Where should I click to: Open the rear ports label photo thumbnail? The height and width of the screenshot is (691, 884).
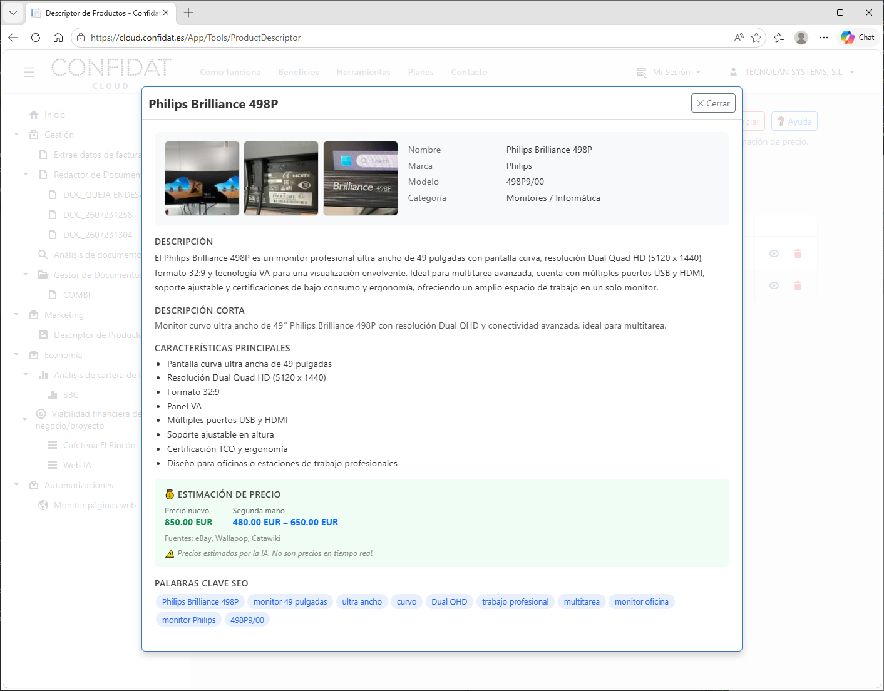tap(281, 178)
